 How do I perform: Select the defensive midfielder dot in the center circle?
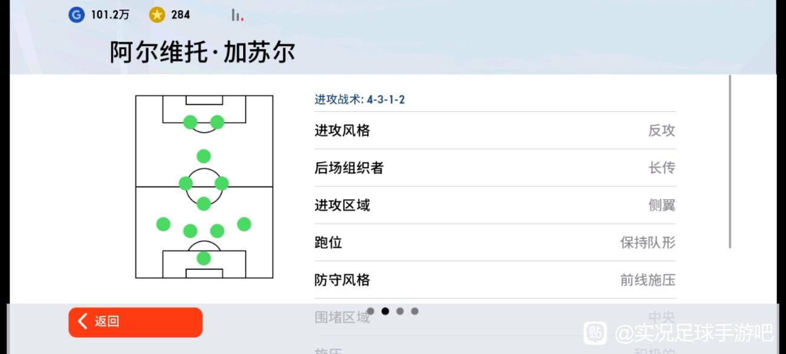pos(204,203)
